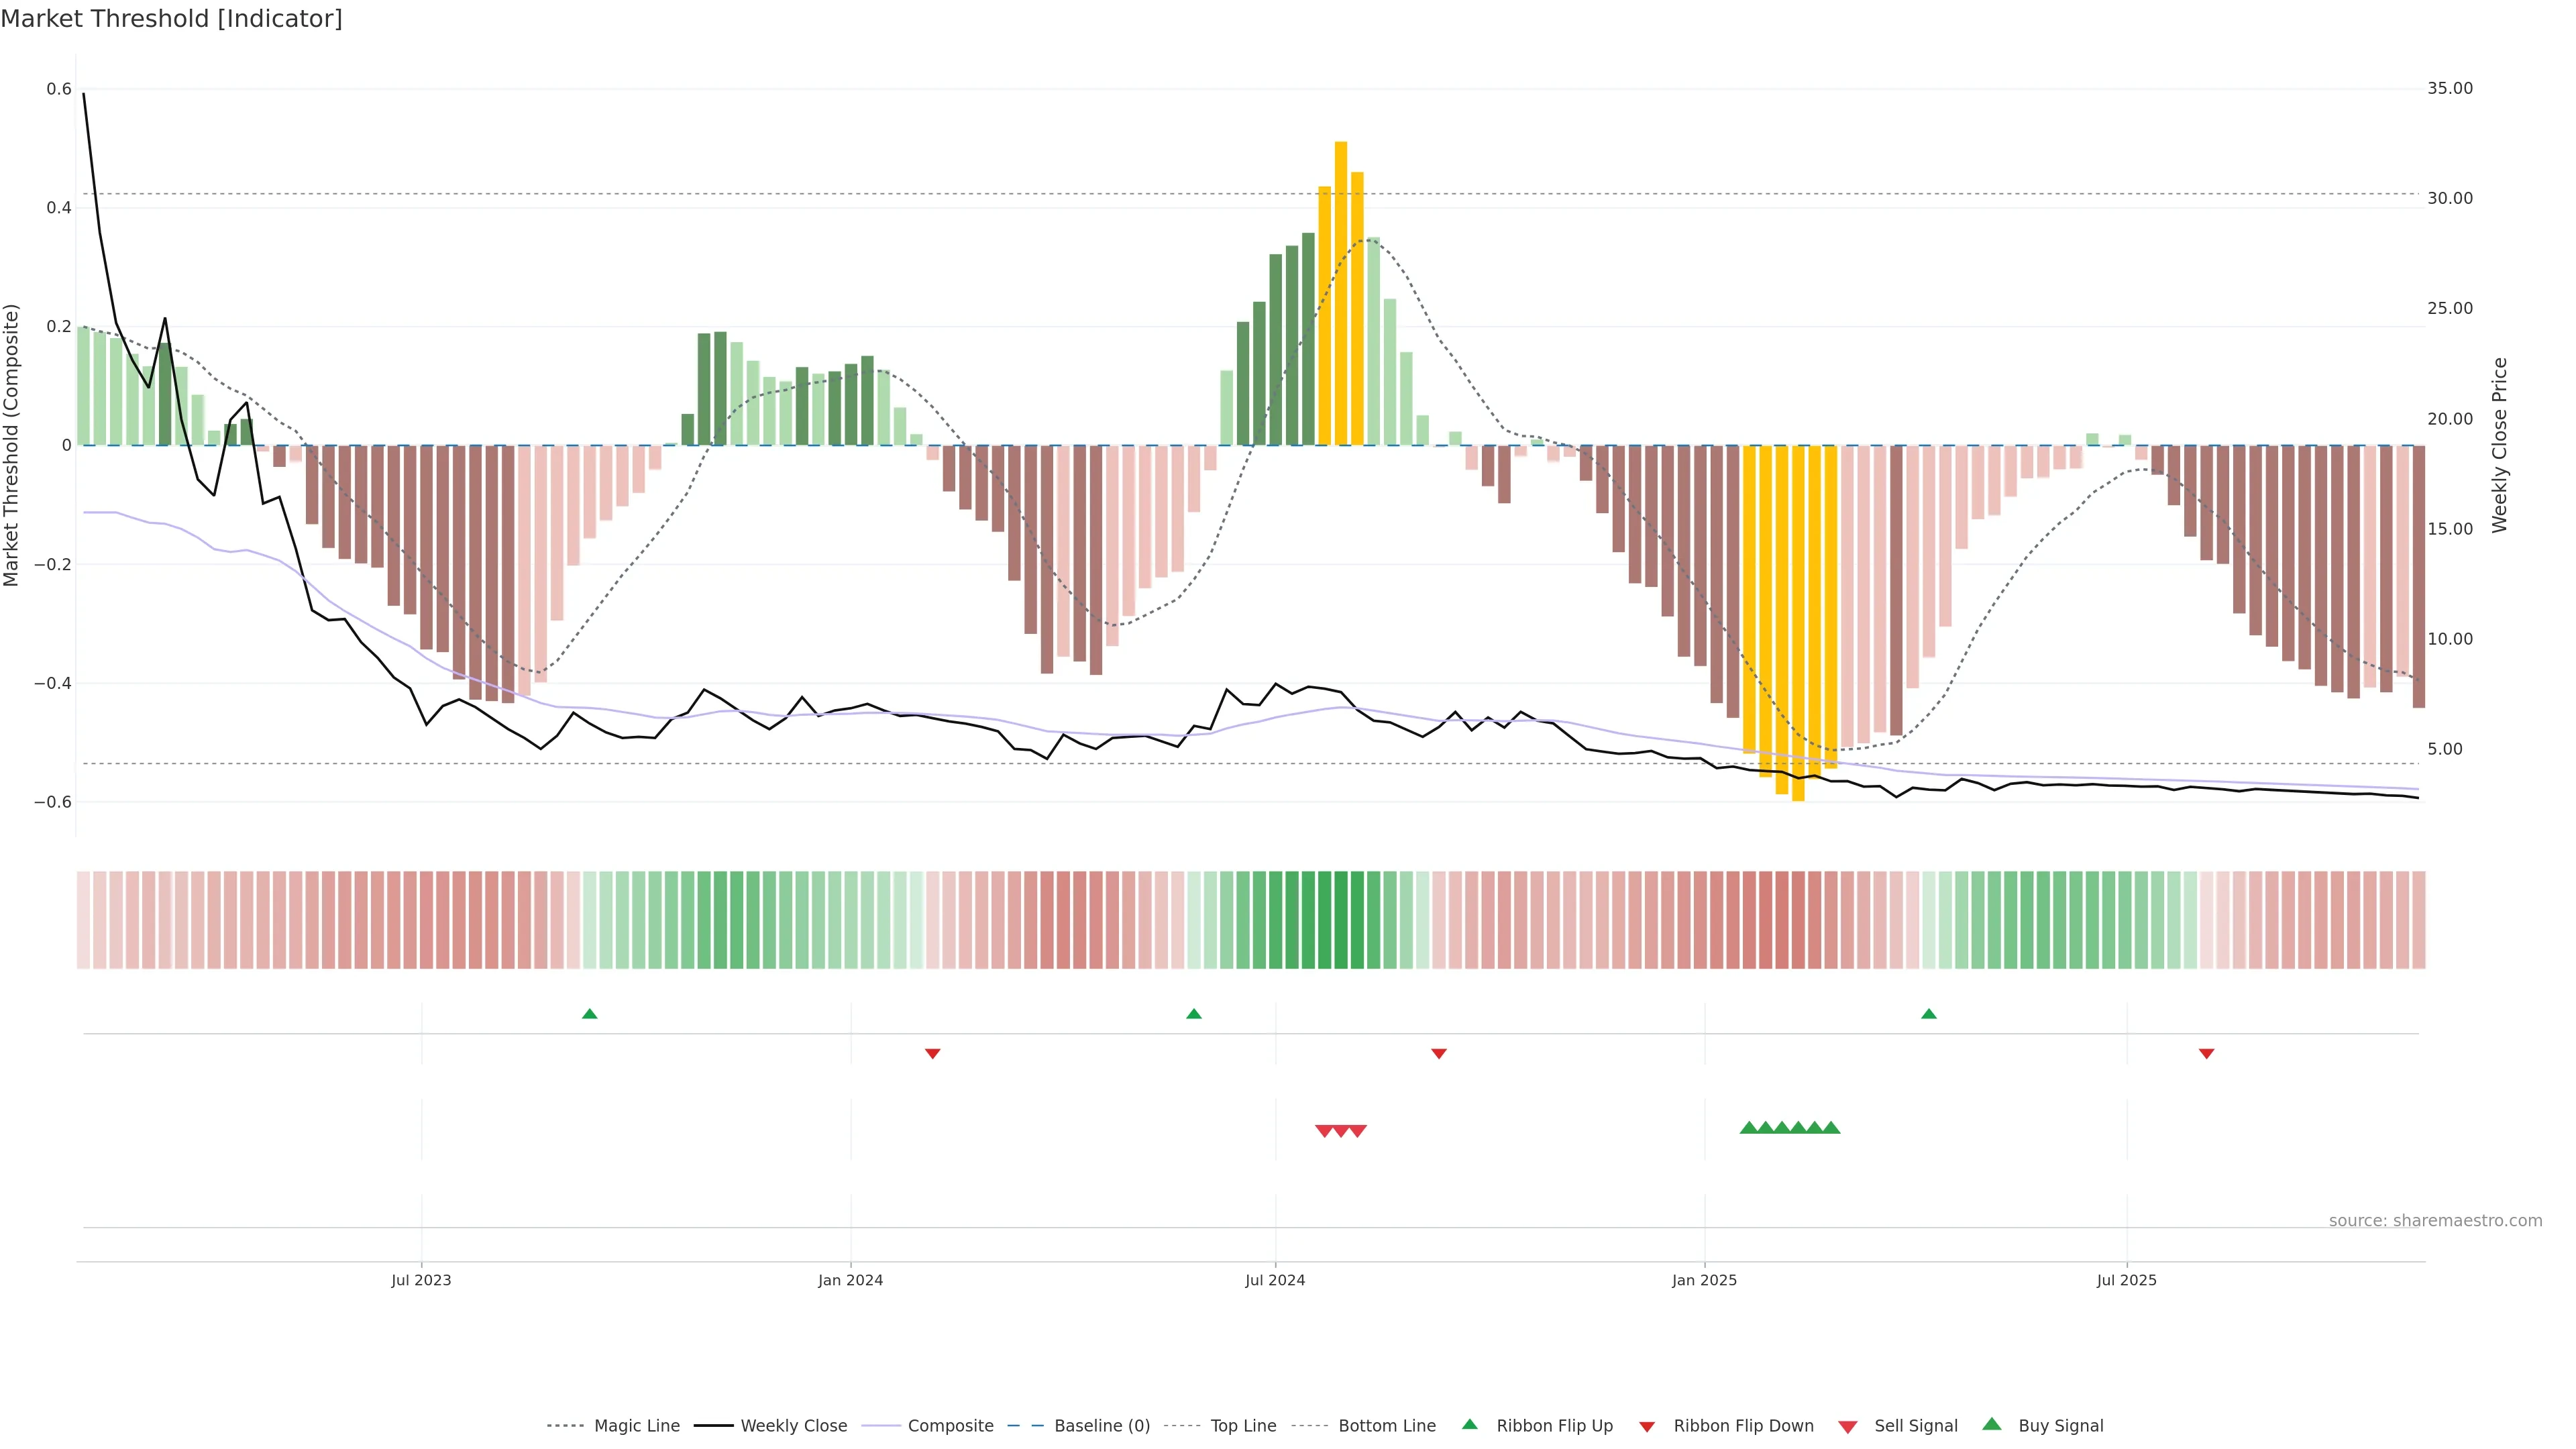Click the Jul 2025 x-axis label
Viewport: 2576px width, 1449px height.
tap(2126, 1280)
